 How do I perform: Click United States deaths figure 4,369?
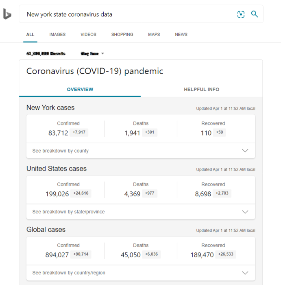(132, 194)
